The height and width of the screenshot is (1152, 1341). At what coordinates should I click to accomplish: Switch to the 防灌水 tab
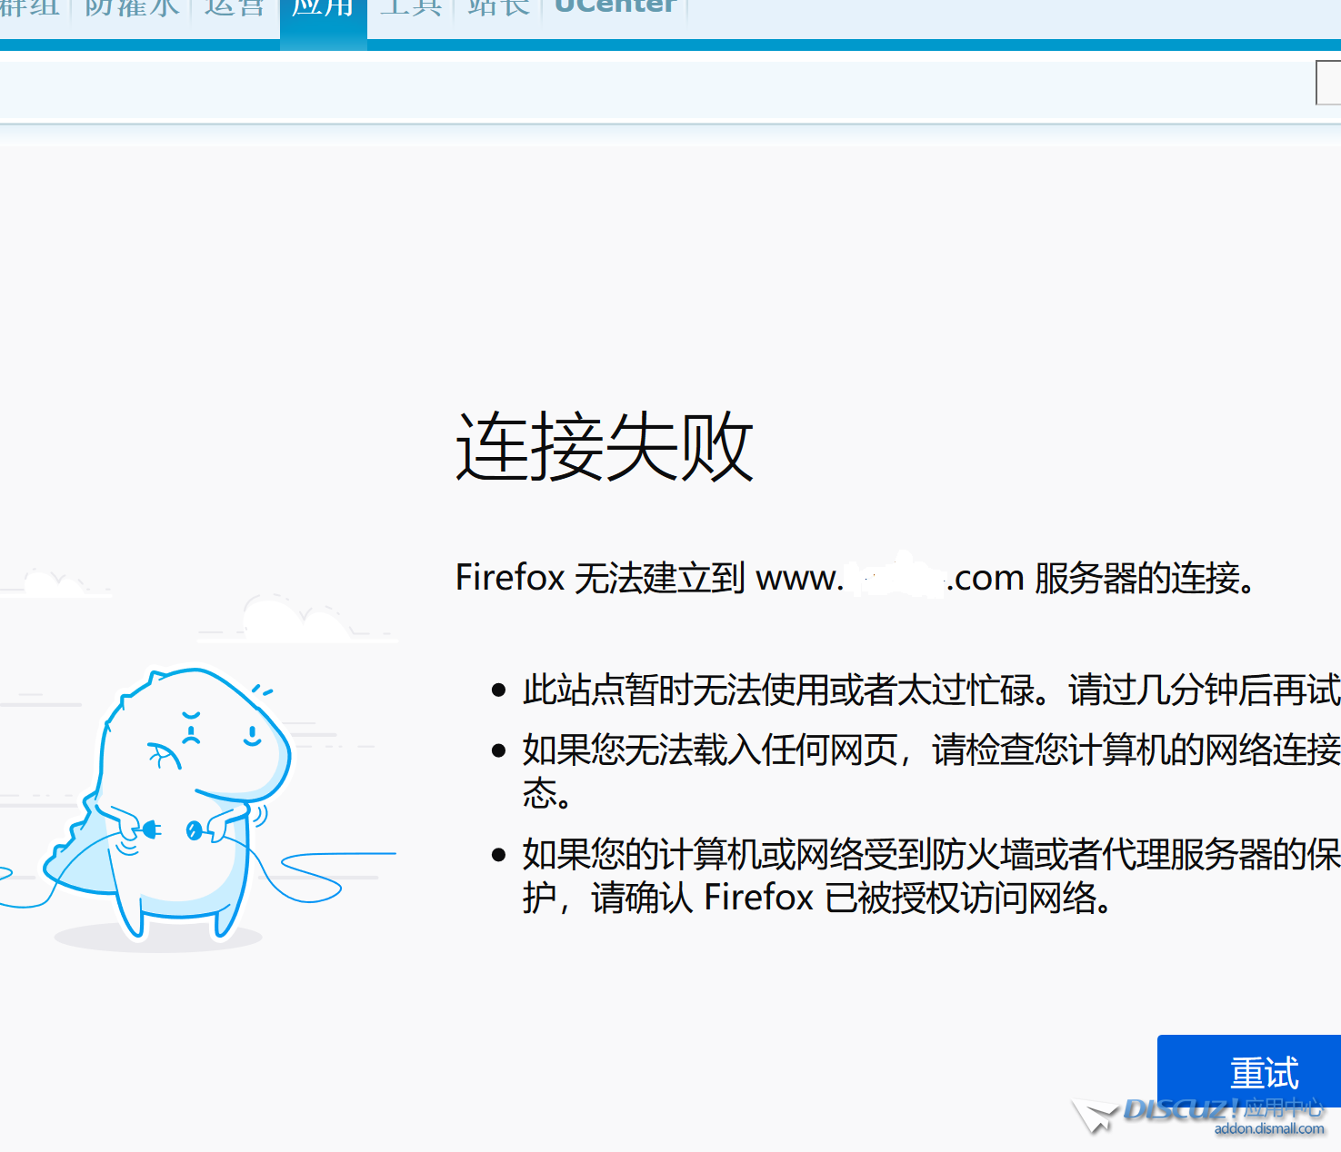click(x=132, y=7)
